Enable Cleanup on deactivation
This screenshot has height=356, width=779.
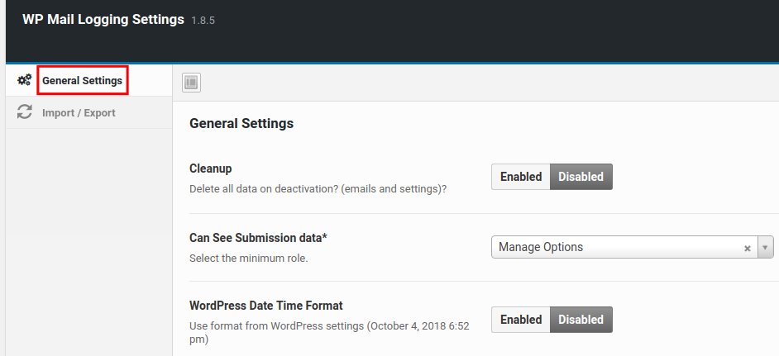pyautogui.click(x=521, y=177)
